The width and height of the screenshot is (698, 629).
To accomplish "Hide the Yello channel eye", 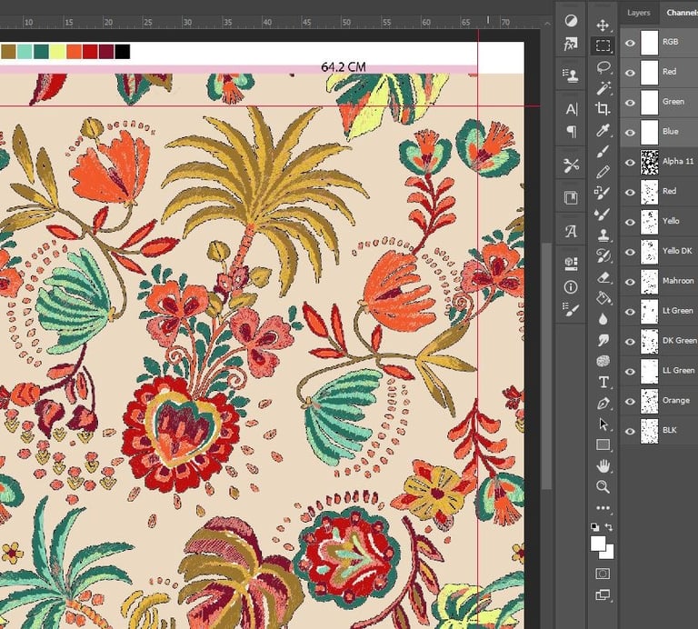I will pos(630,222).
